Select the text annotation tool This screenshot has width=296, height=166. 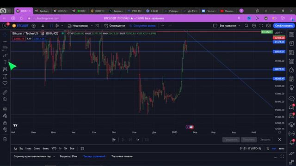(x=5, y=62)
